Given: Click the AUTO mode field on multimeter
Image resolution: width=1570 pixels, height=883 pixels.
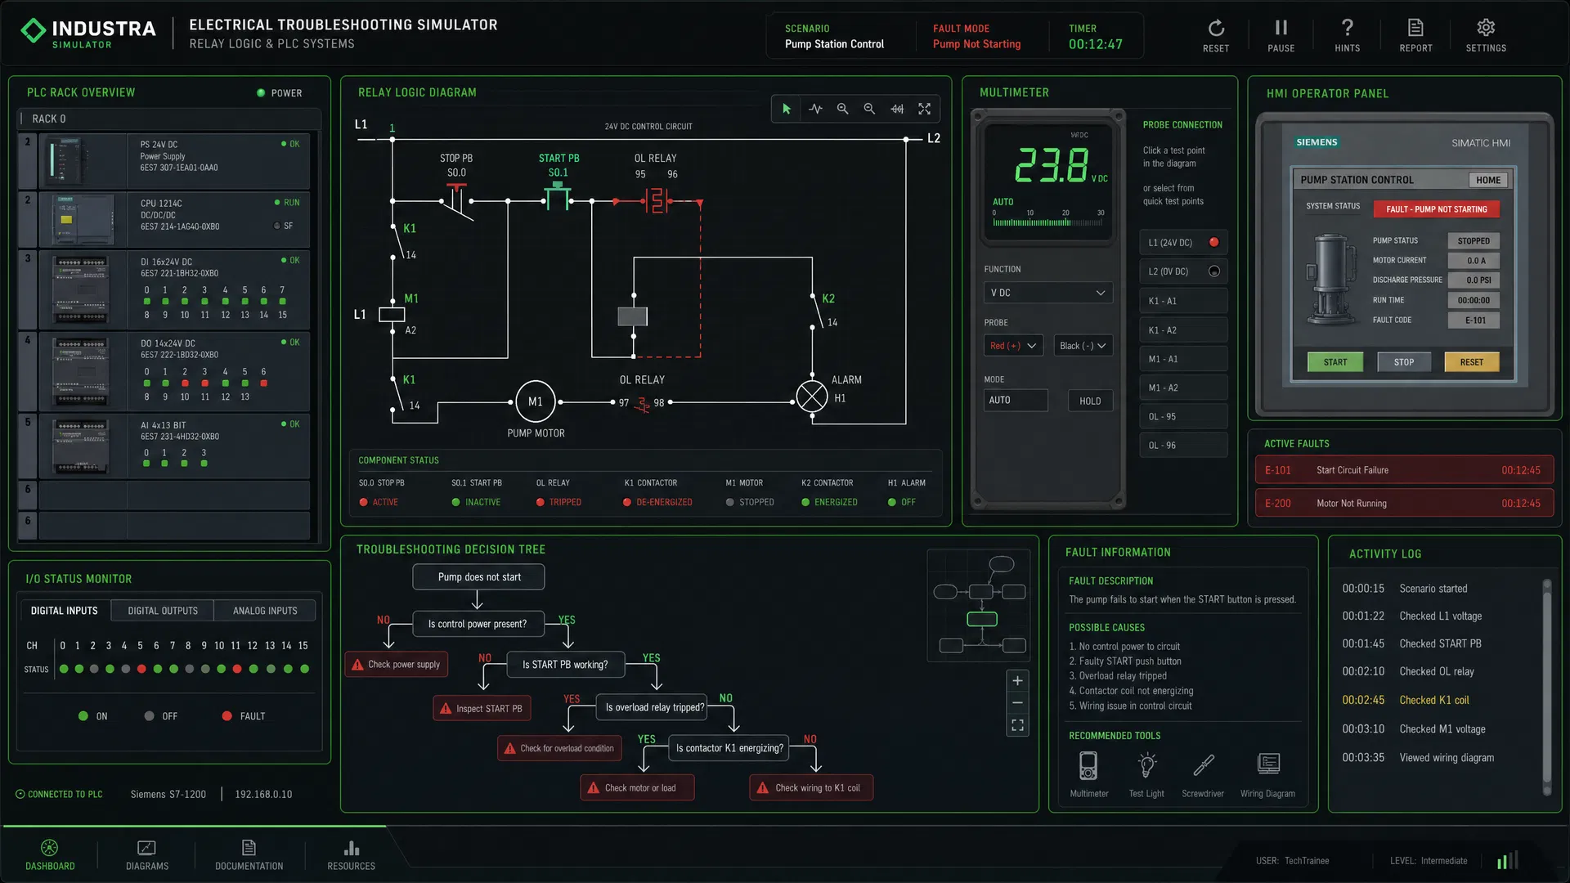Looking at the screenshot, I should click(x=1015, y=400).
